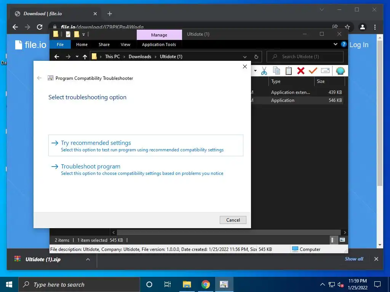Sort by the Size column header
The height and width of the screenshot is (292, 390).
coord(329,81)
